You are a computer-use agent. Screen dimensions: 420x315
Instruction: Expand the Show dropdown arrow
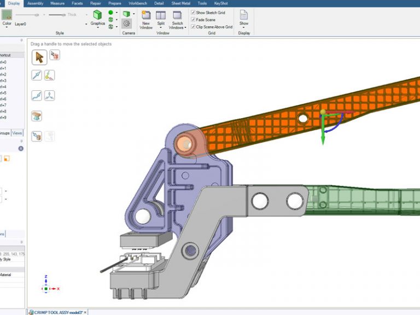(244, 27)
